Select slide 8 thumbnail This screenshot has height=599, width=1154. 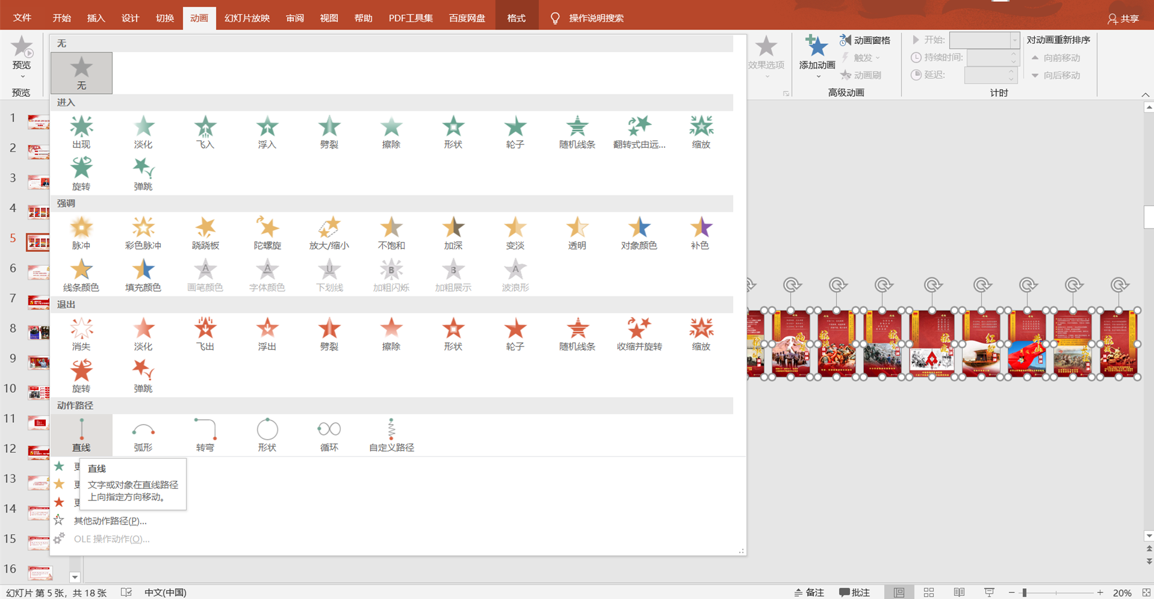click(39, 331)
